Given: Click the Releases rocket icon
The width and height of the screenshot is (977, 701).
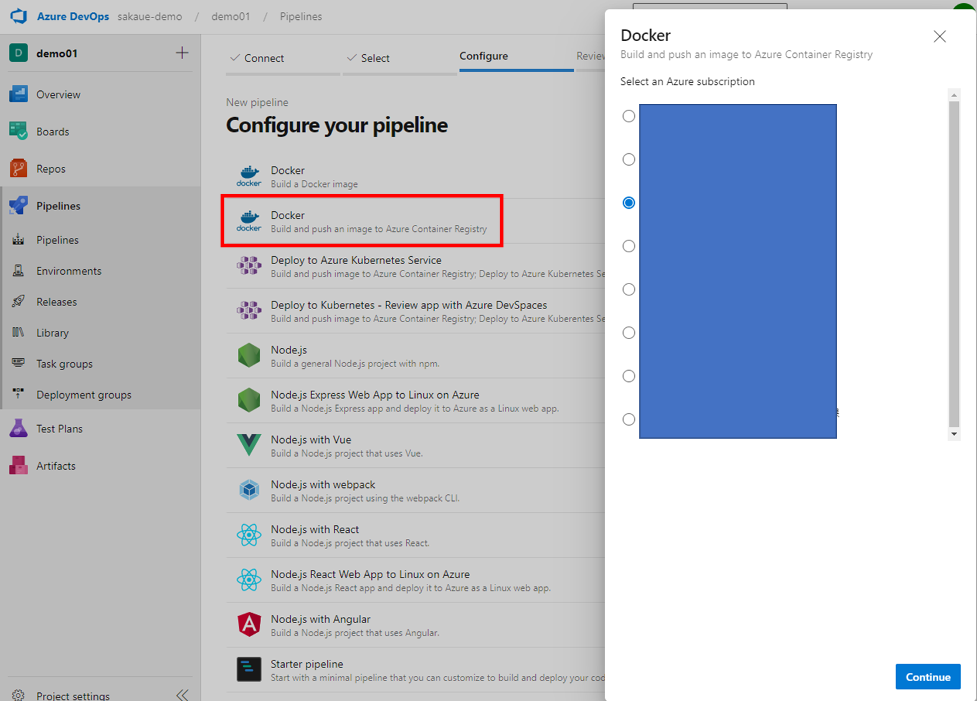Looking at the screenshot, I should (x=19, y=302).
